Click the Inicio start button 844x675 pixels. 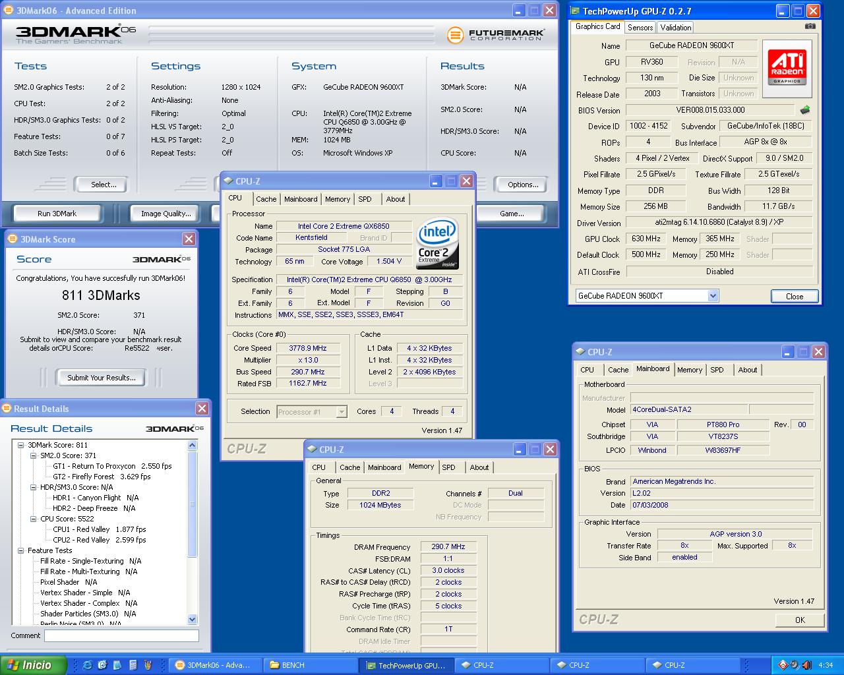coord(33,665)
